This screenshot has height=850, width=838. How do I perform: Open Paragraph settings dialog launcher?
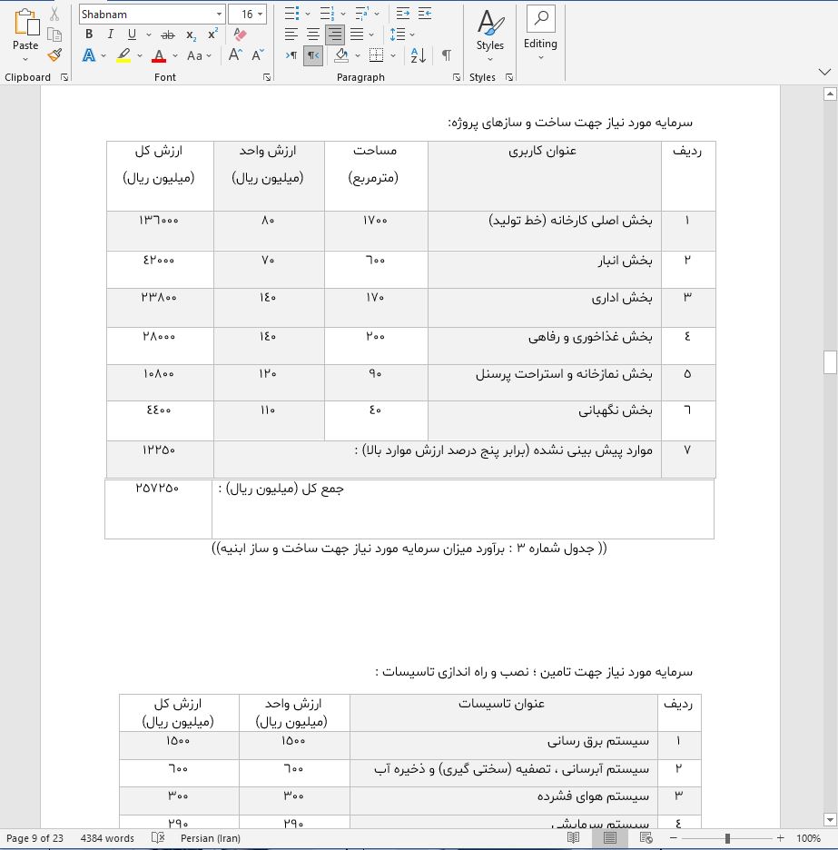tap(457, 77)
